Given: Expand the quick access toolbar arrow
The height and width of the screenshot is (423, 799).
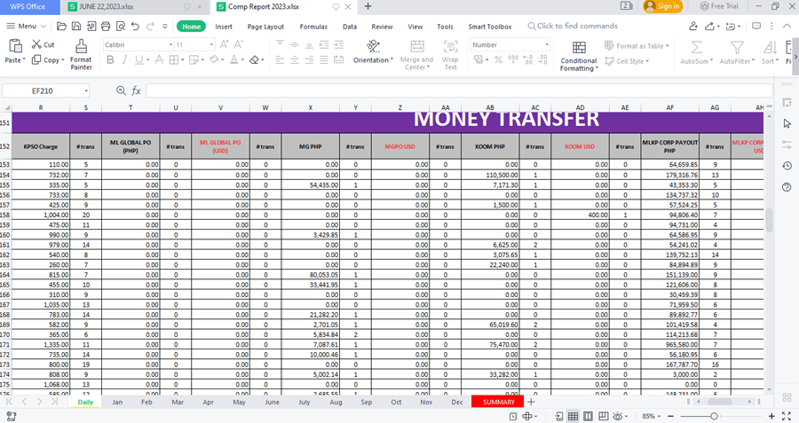Looking at the screenshot, I should coord(165,27).
